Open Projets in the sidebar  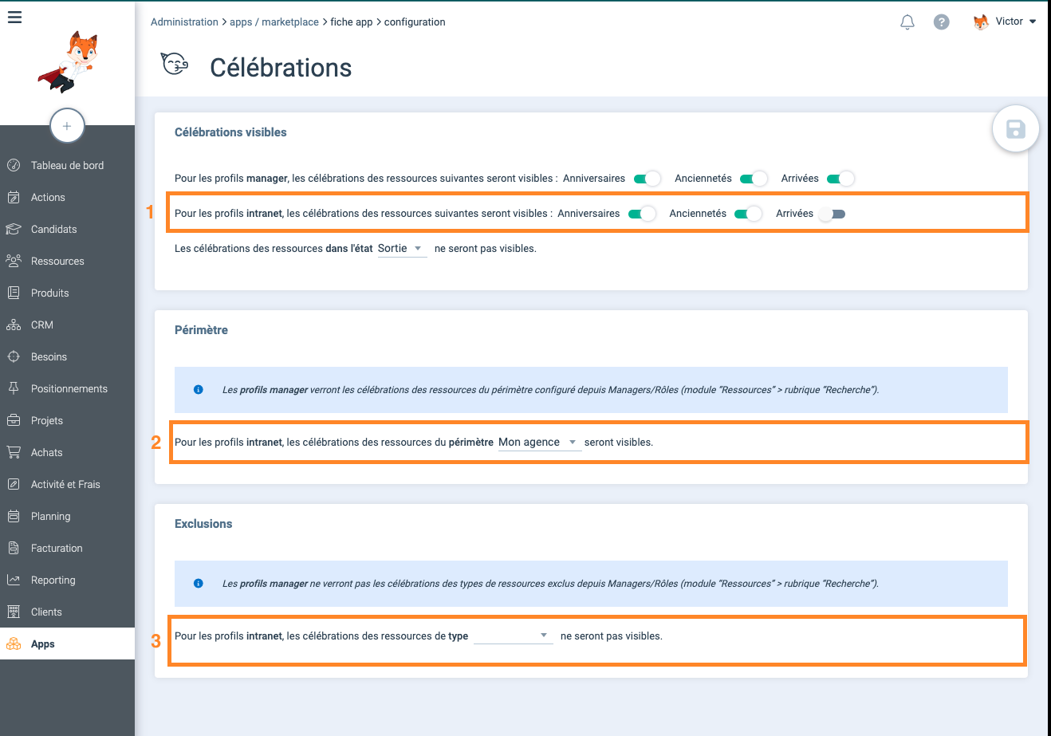[x=67, y=420]
